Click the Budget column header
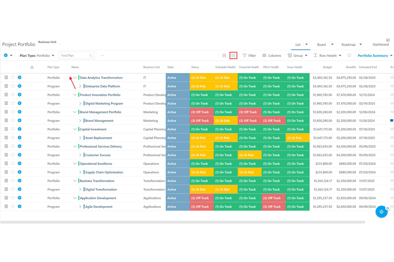 [327, 67]
